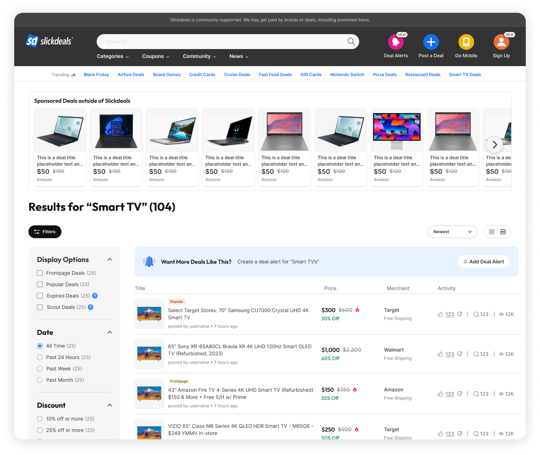This screenshot has height=455, width=540.
Task: Thumbs up the Sony Bravia XR deal
Action: point(440,354)
